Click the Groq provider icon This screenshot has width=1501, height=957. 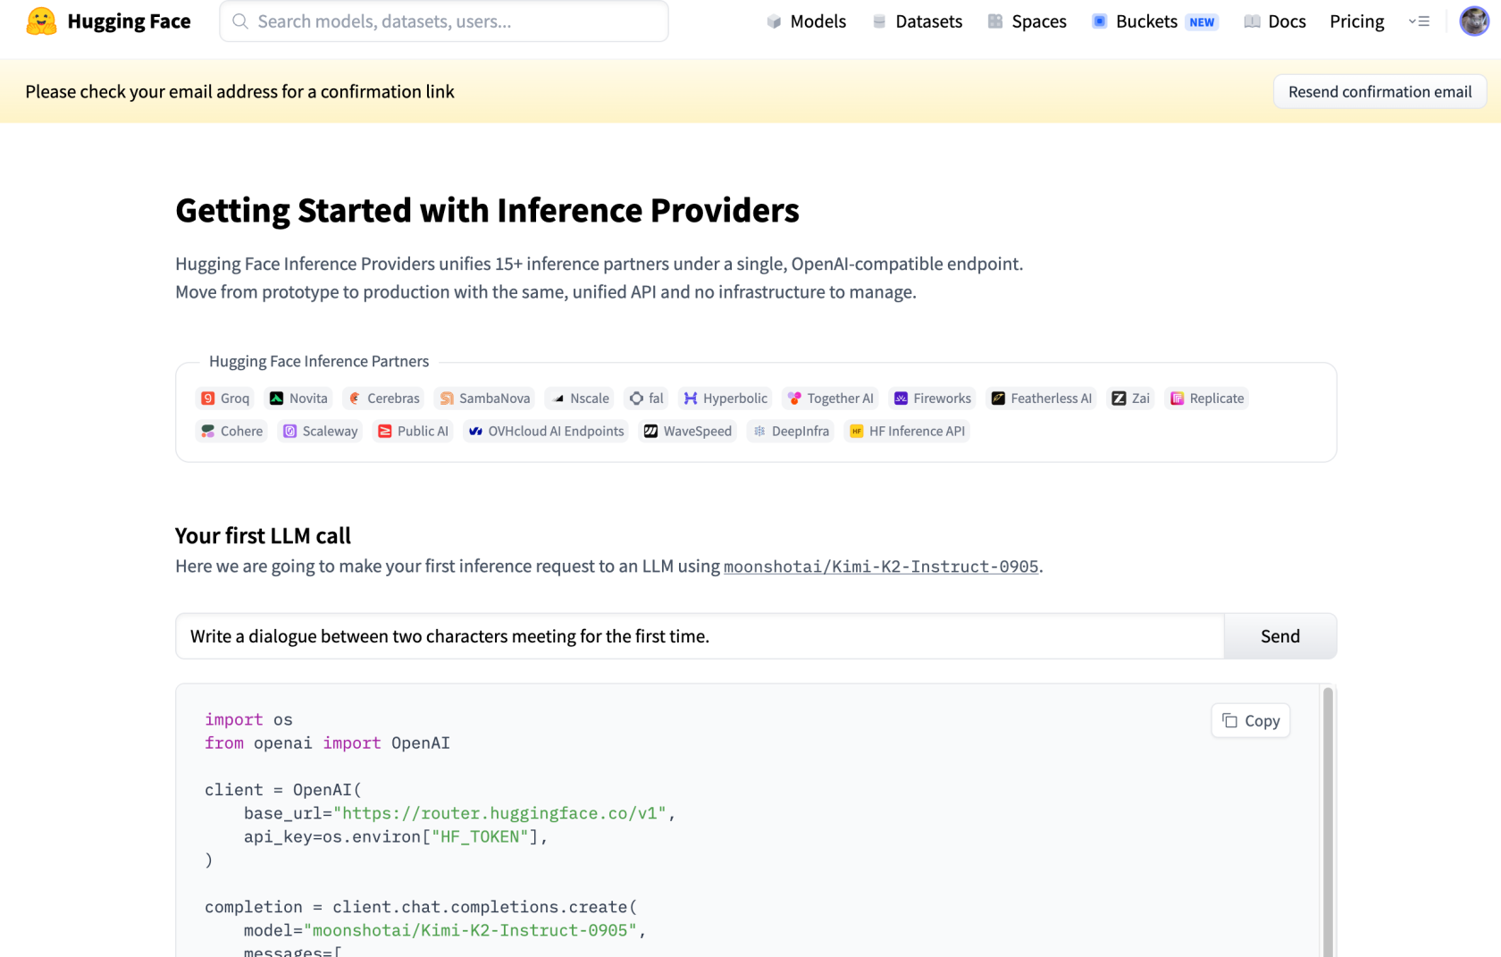coord(208,399)
